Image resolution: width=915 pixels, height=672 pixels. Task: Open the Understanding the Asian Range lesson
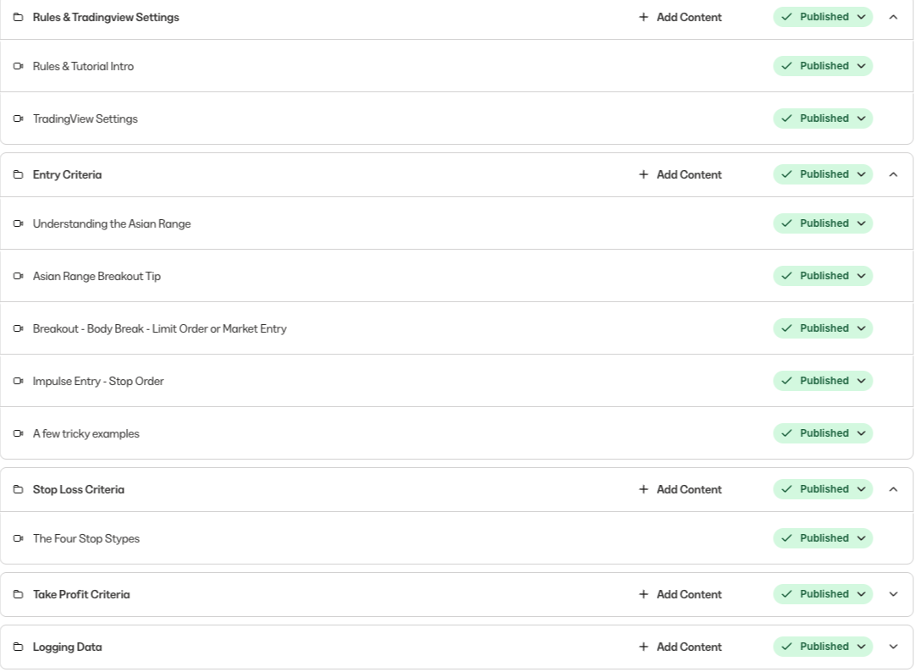click(x=112, y=223)
